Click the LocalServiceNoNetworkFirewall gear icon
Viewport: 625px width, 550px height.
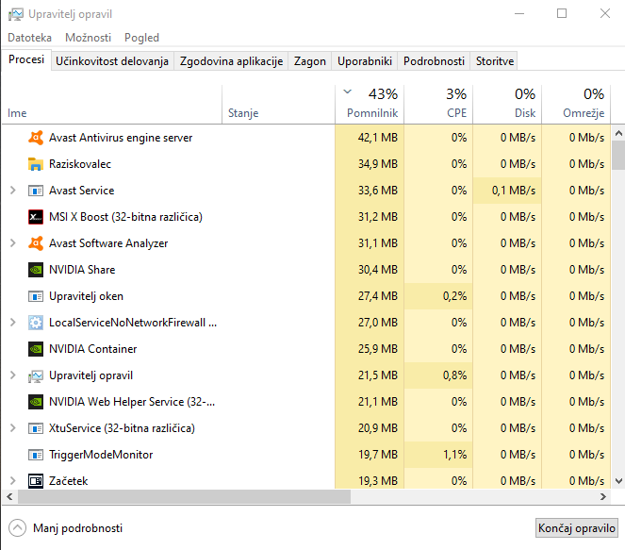[x=36, y=323]
